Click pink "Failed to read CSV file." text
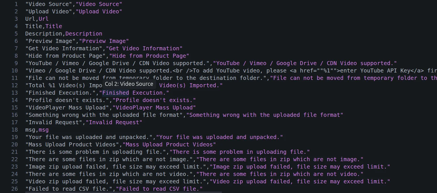 click(x=159, y=189)
